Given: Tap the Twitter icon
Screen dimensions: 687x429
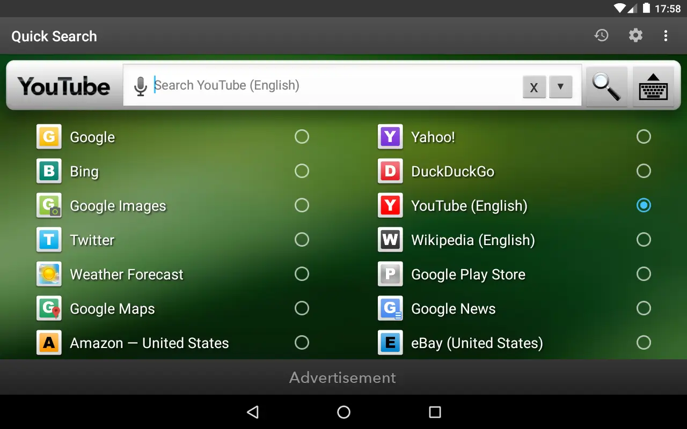Looking at the screenshot, I should coord(49,240).
